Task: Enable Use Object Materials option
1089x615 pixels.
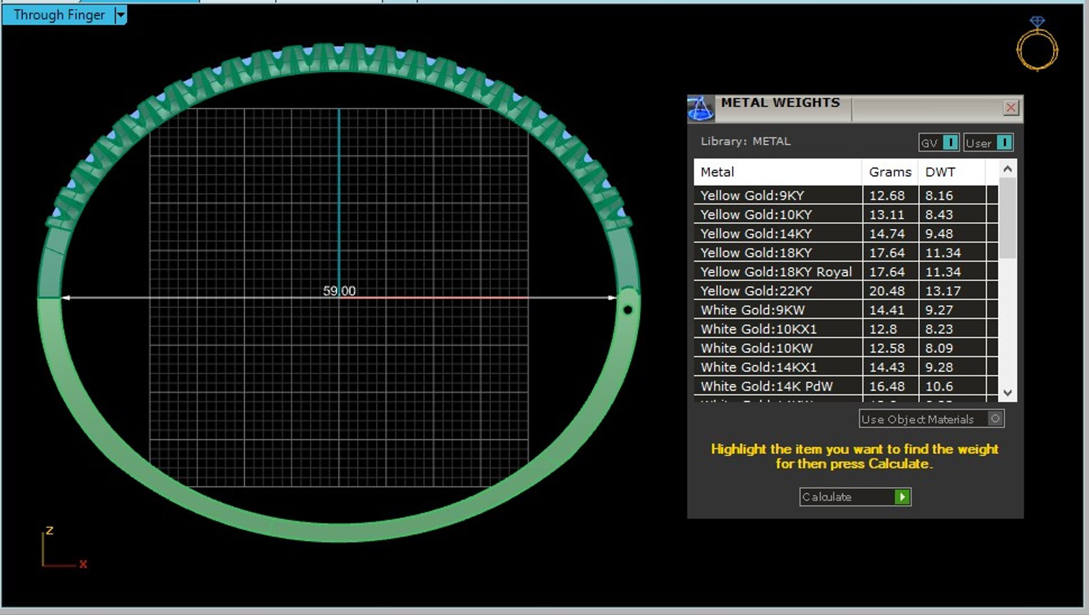Action: pyautogui.click(x=931, y=419)
